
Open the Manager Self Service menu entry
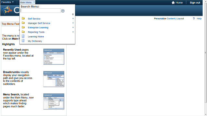(x=39, y=23)
